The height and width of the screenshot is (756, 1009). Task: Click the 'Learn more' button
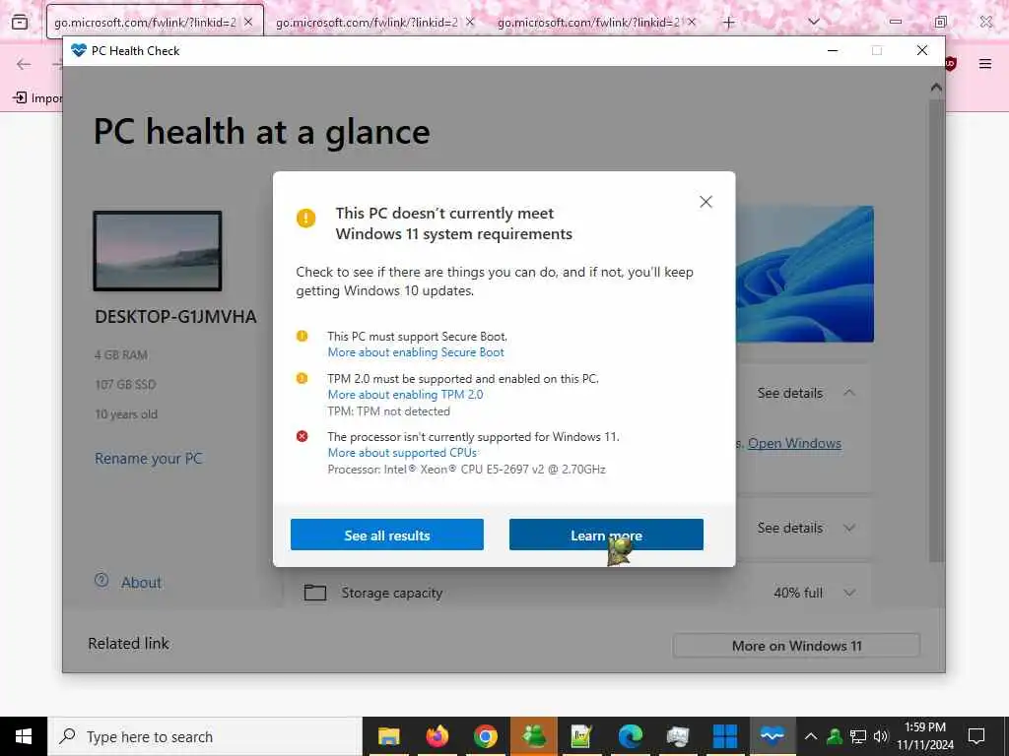pos(606,535)
